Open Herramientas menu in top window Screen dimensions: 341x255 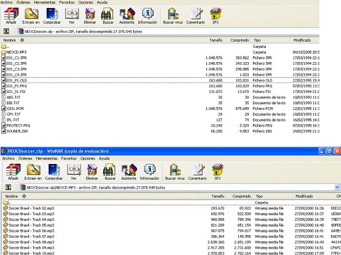44,2
